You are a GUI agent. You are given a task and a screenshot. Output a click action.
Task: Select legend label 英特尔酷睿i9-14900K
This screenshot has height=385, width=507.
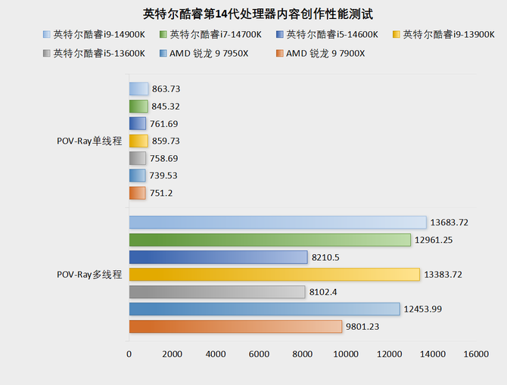point(99,35)
